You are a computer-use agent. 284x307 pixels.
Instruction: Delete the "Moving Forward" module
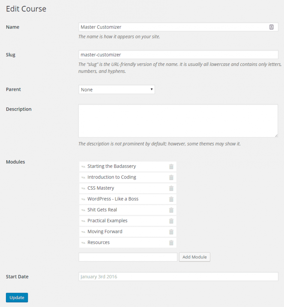point(171,231)
